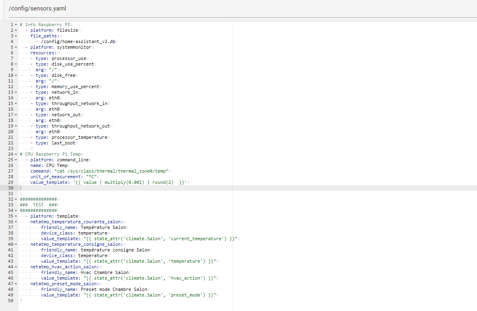477x311 pixels.
Task: Place cursor on 'platform: filesize' line
Action: click(54, 31)
